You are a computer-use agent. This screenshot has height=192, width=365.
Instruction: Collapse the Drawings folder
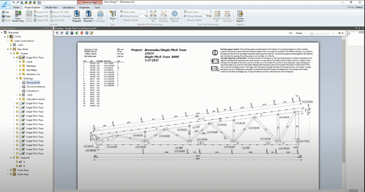[17, 78]
